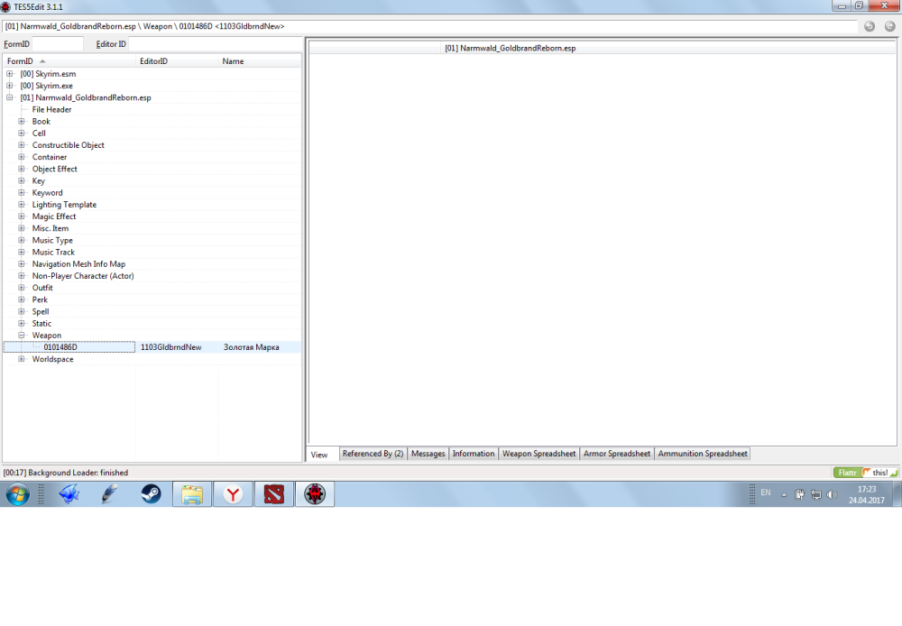Expand the Cell group
This screenshot has height=626, width=902.
pyautogui.click(x=22, y=133)
